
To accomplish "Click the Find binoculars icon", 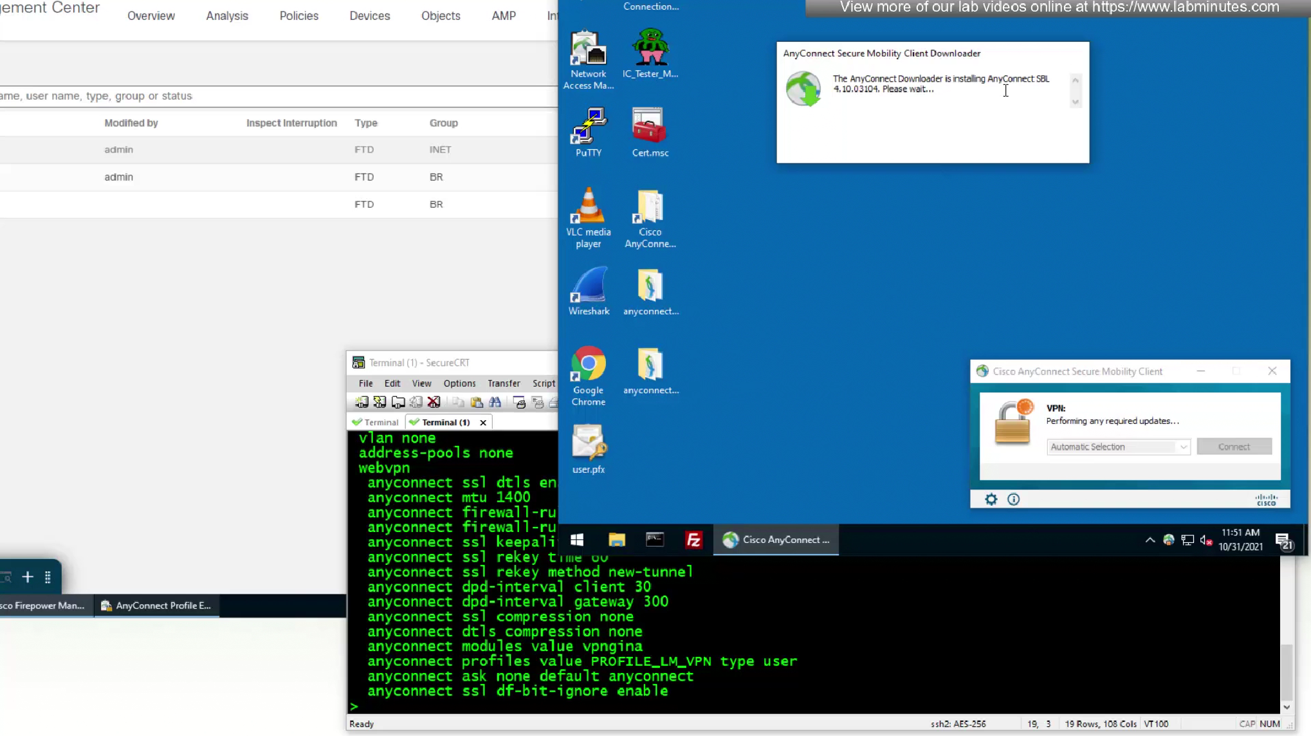I will (x=495, y=402).
